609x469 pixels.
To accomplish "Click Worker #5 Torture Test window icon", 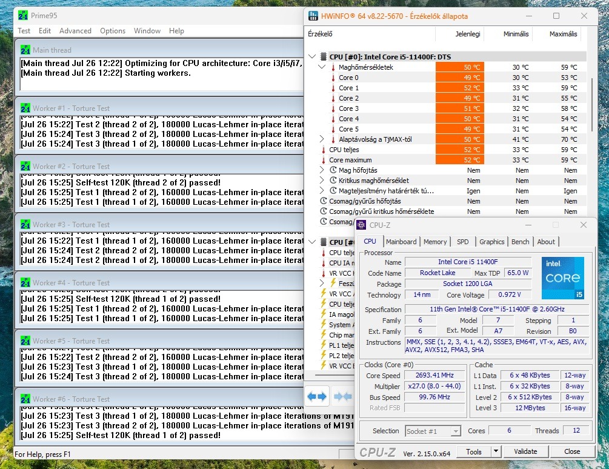I will [25, 341].
